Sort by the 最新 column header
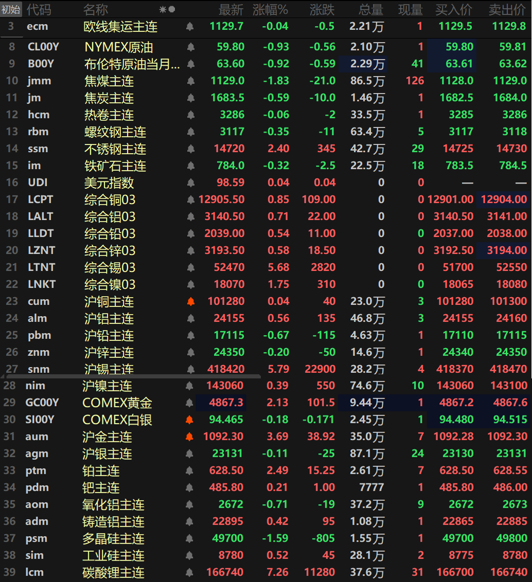The width and height of the screenshot is (532, 582). click(231, 9)
